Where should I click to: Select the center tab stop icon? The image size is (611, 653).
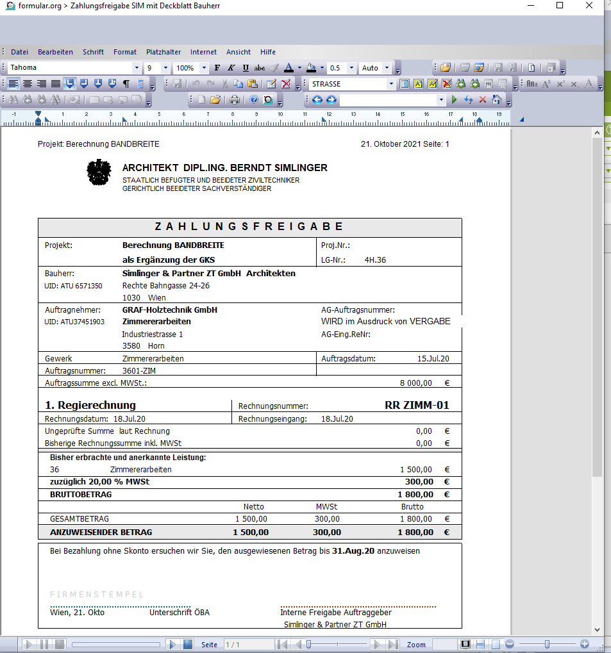98,84
